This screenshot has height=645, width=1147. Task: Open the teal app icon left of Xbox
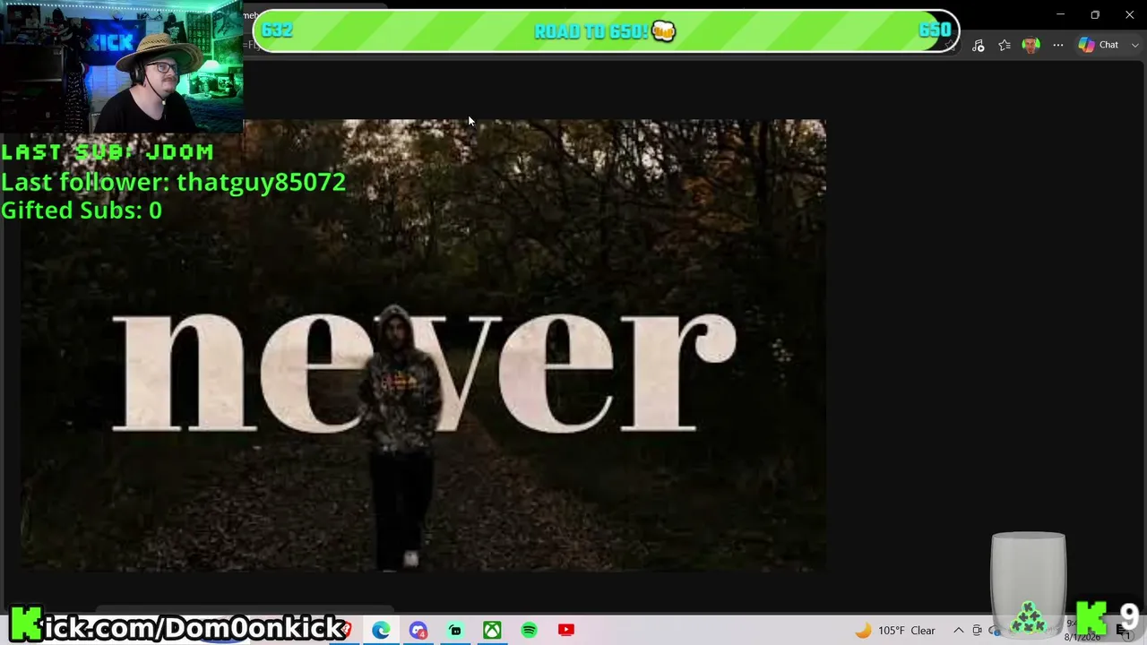tap(455, 631)
